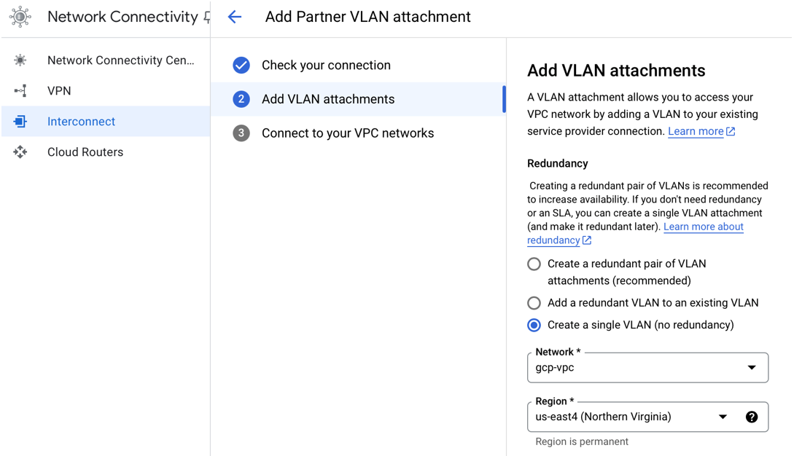
Task: Click the back arrow icon
Action: tap(235, 17)
